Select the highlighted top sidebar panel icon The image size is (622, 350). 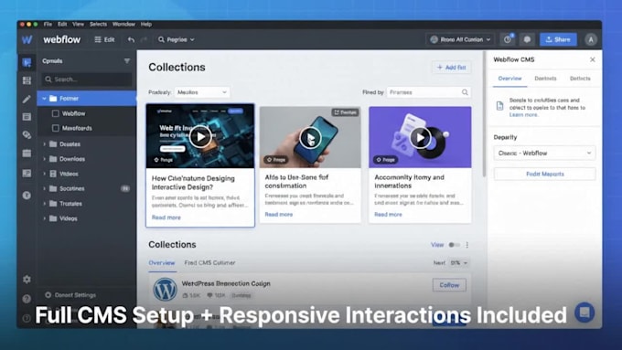click(27, 62)
